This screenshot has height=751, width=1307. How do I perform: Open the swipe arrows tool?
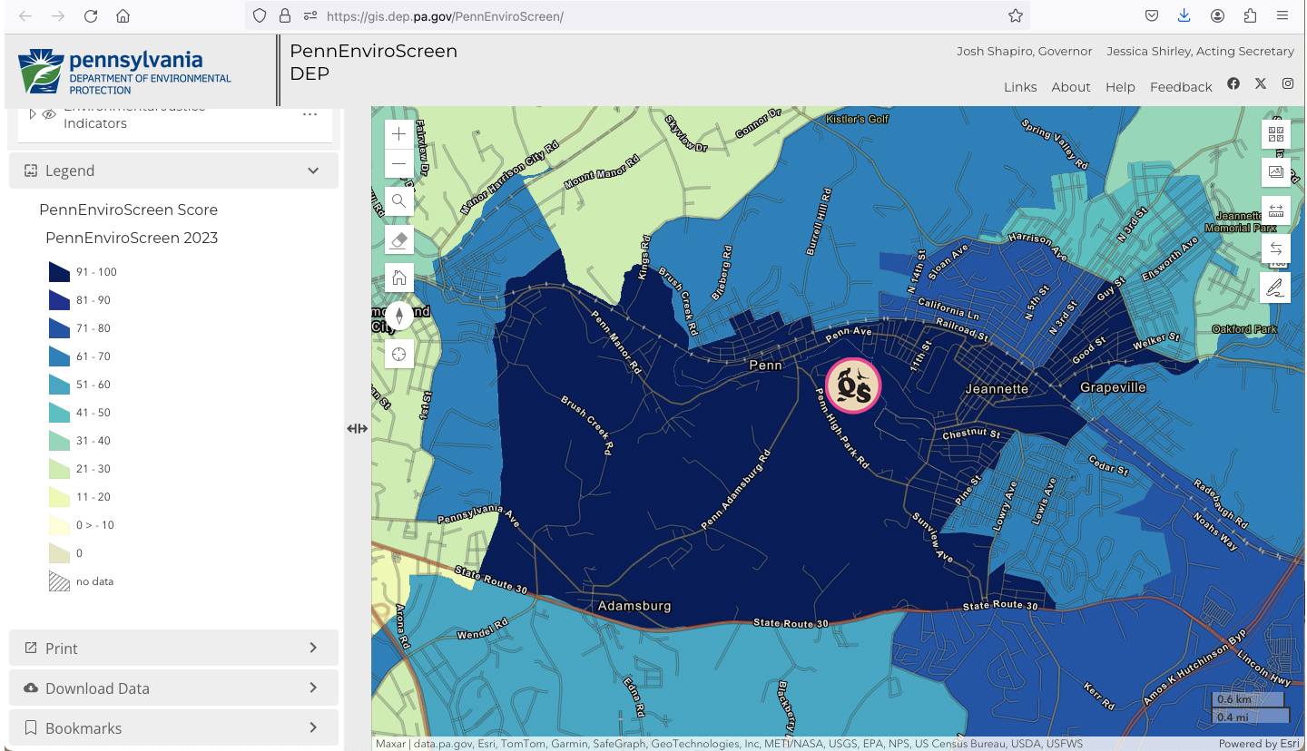[1275, 249]
